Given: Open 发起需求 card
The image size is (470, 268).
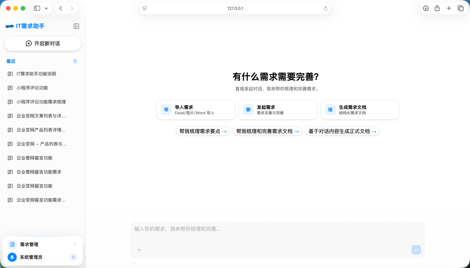Looking at the screenshot, I should 278,110.
